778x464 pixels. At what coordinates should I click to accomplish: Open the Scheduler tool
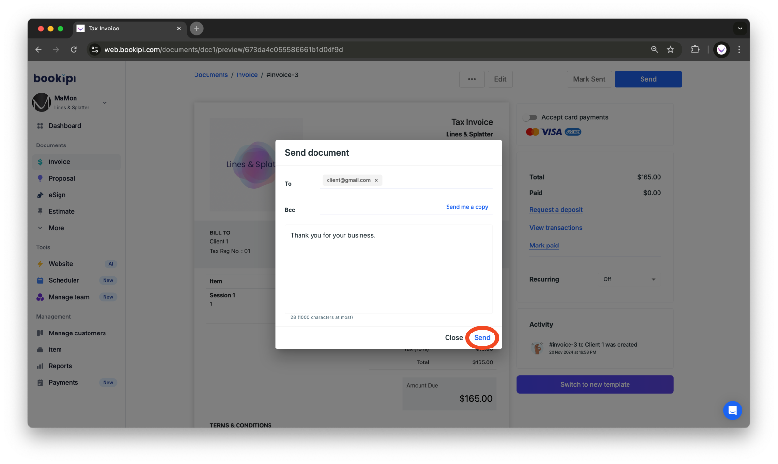point(64,280)
